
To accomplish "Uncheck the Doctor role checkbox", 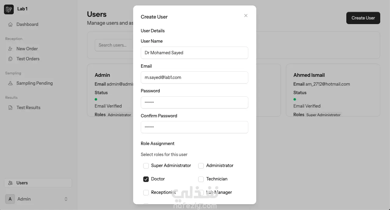I will 146,179.
